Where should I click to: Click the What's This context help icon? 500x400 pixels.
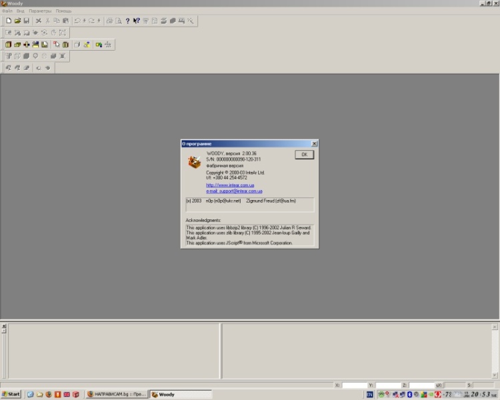[x=136, y=21]
